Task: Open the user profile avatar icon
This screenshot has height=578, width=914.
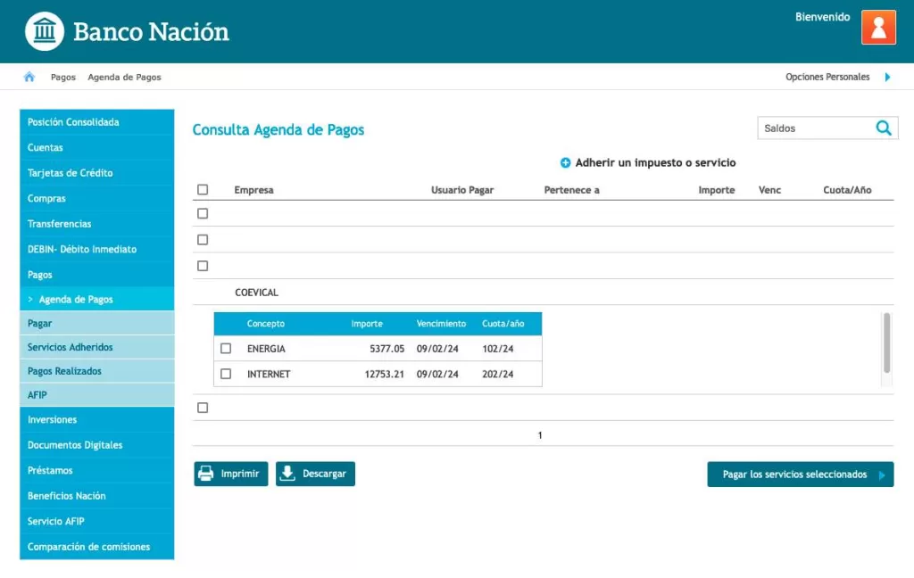Action: [x=878, y=27]
